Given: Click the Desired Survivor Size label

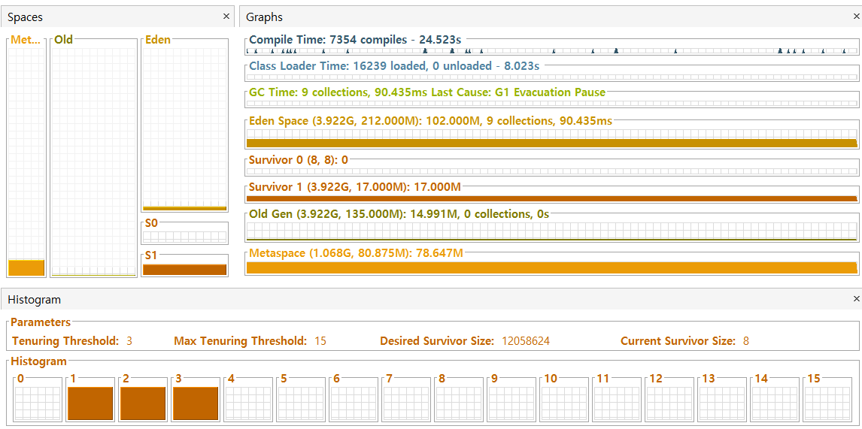Looking at the screenshot, I should pos(437,341).
